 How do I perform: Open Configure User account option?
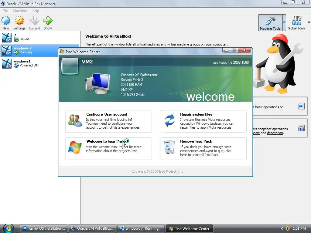click(x=108, y=121)
